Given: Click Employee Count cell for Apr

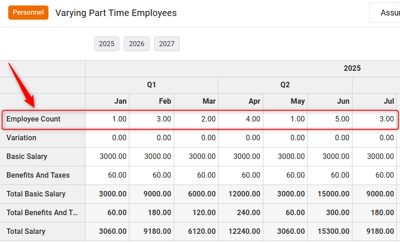Looking at the screenshot, I should pyautogui.click(x=241, y=119).
